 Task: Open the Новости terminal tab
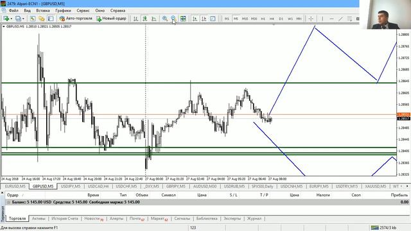point(93,218)
